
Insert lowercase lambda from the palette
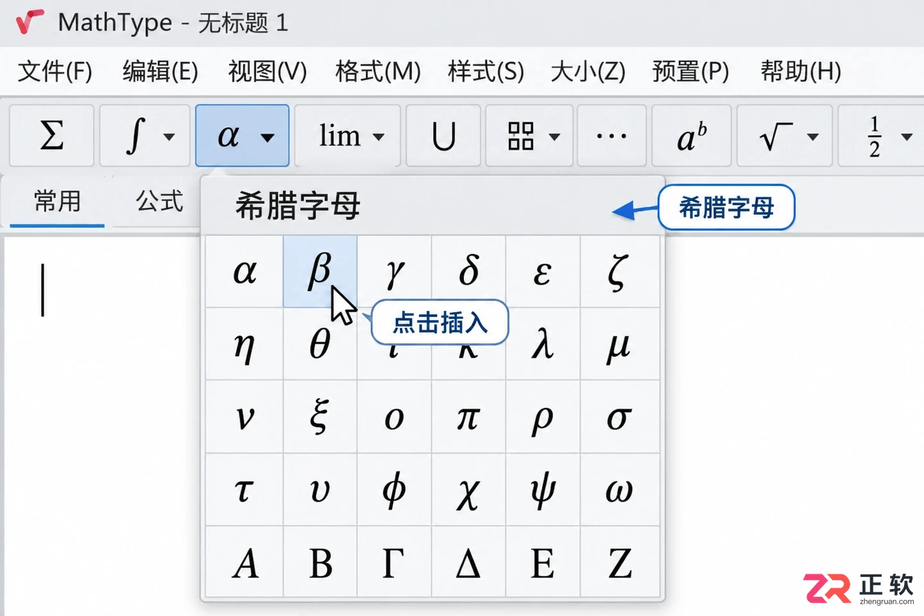coord(543,345)
